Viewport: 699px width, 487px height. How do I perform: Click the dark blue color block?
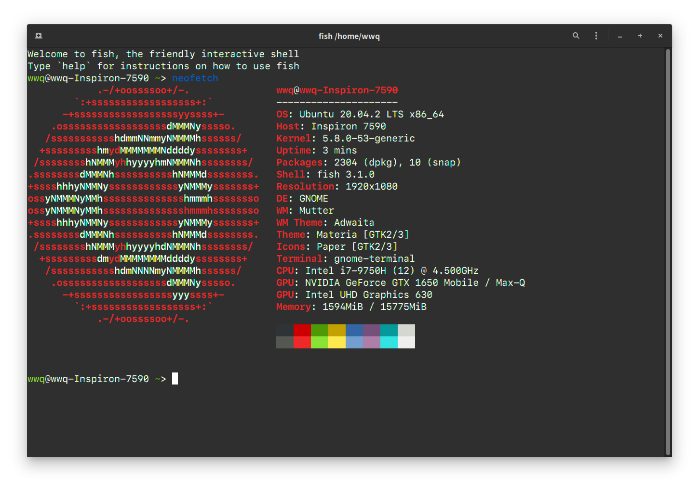[354, 330]
